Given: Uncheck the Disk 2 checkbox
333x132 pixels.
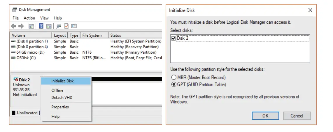Looking at the screenshot, I should click(x=174, y=38).
